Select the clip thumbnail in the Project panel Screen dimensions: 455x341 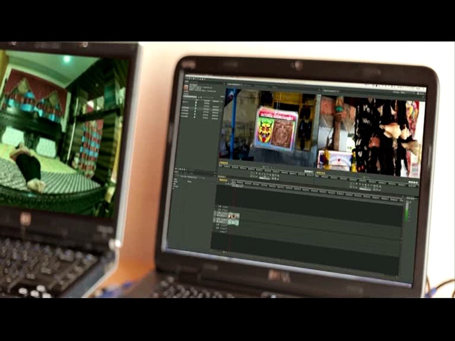point(186,87)
